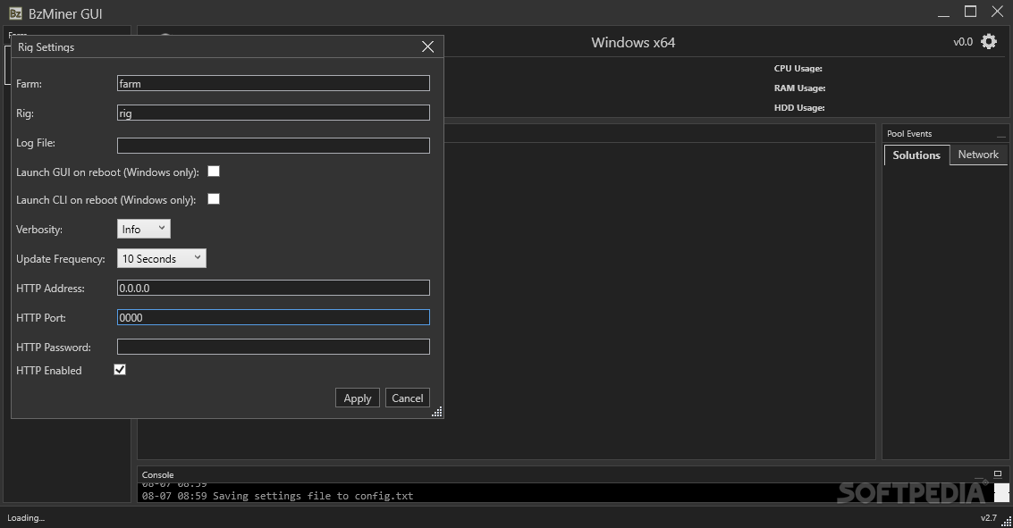Maximize the BzMiner GUI window
The image size is (1013, 528).
point(970,12)
